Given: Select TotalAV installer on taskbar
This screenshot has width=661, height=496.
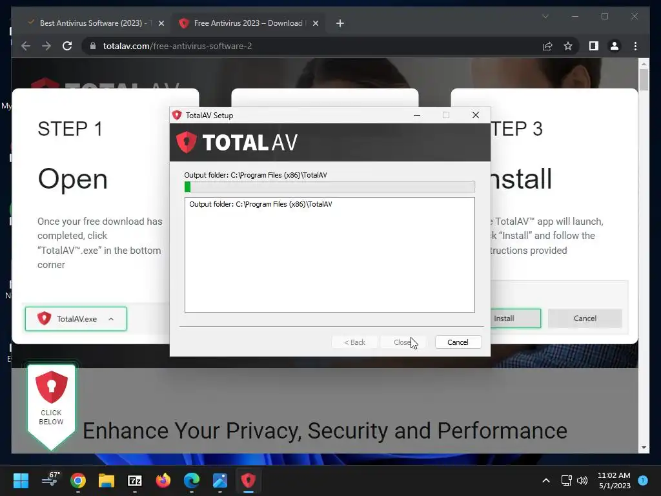Looking at the screenshot, I should tap(249, 480).
